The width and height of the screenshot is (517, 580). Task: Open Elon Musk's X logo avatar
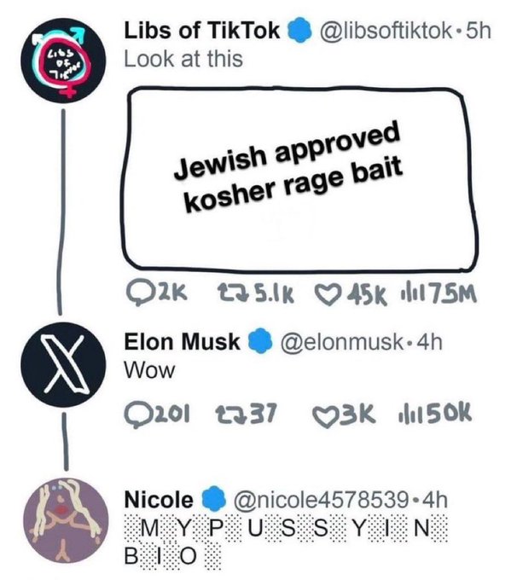click(58, 364)
